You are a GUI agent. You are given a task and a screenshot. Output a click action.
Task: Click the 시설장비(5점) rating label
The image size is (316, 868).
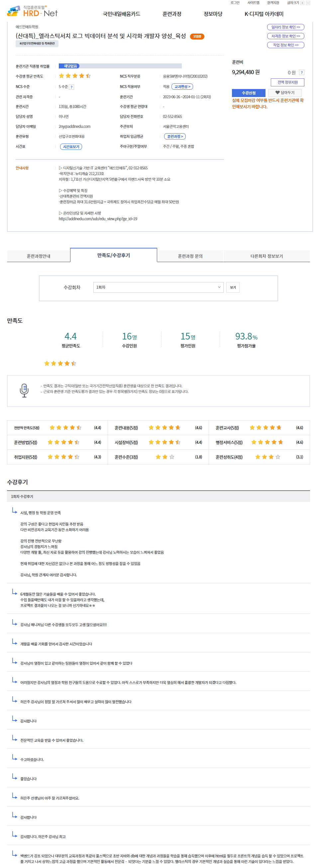[126, 443]
